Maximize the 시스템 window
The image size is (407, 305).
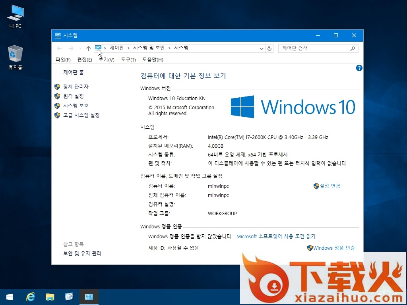[335, 35]
